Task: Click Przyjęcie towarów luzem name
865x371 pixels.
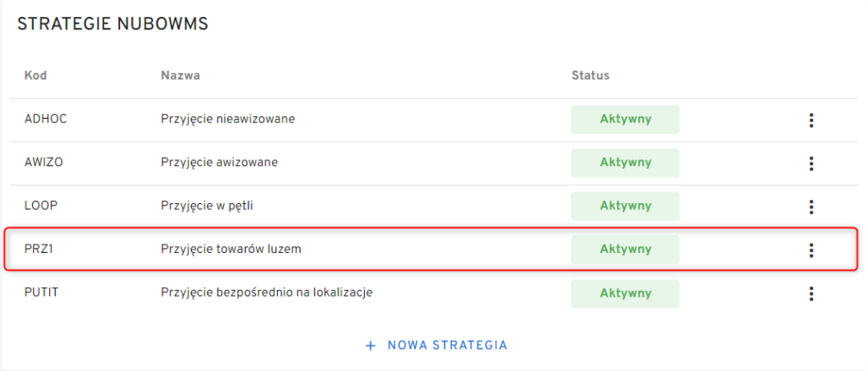Action: [231, 249]
